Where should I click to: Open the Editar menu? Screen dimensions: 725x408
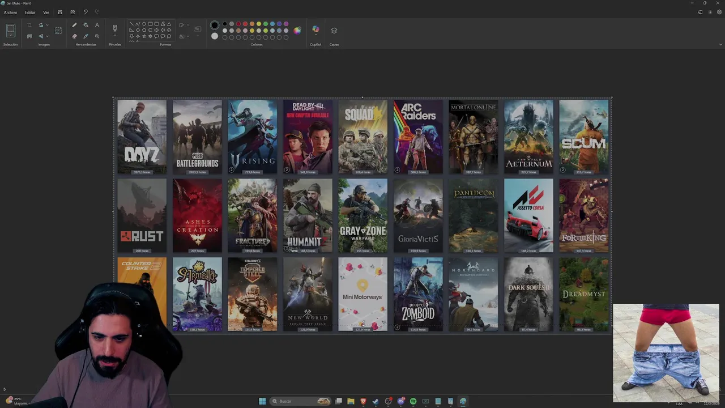(30, 12)
